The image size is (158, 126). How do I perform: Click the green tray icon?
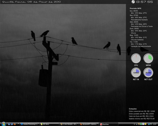pos(141,124)
